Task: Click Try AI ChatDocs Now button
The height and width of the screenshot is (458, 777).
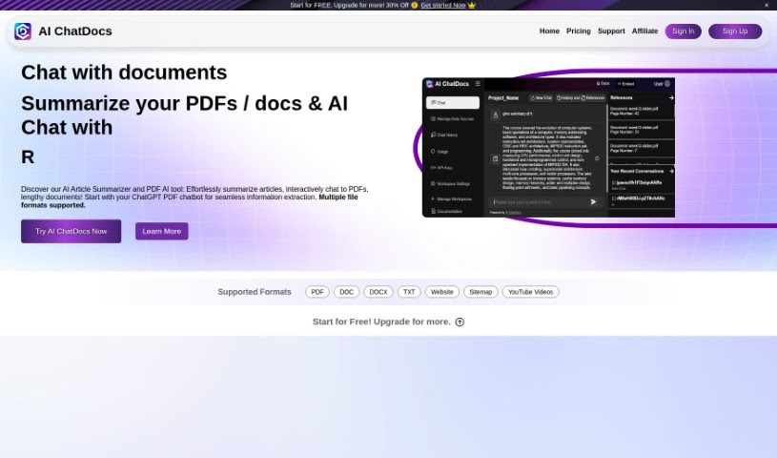Action: click(x=71, y=231)
